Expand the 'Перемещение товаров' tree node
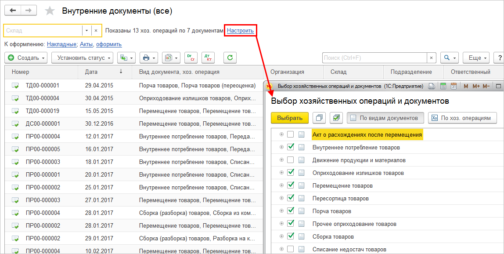504x254 pixels. [281, 185]
